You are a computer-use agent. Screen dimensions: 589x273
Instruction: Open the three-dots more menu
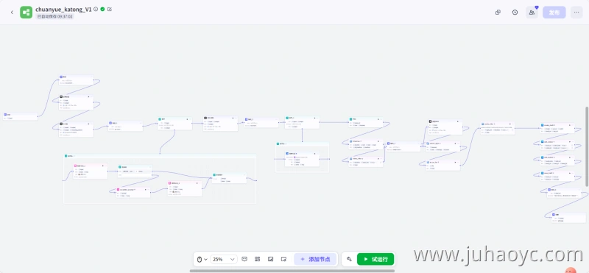(576, 13)
